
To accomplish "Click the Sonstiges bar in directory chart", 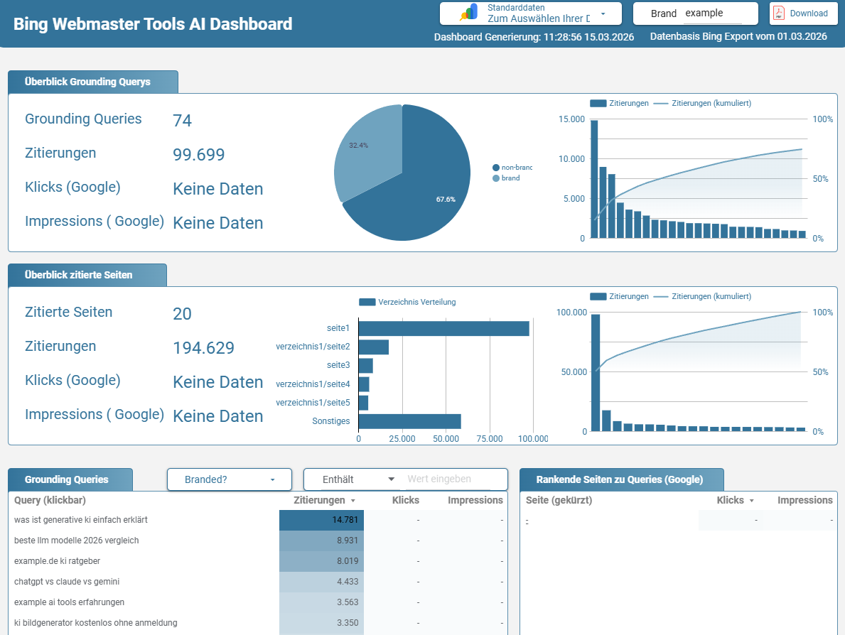I will [x=409, y=421].
